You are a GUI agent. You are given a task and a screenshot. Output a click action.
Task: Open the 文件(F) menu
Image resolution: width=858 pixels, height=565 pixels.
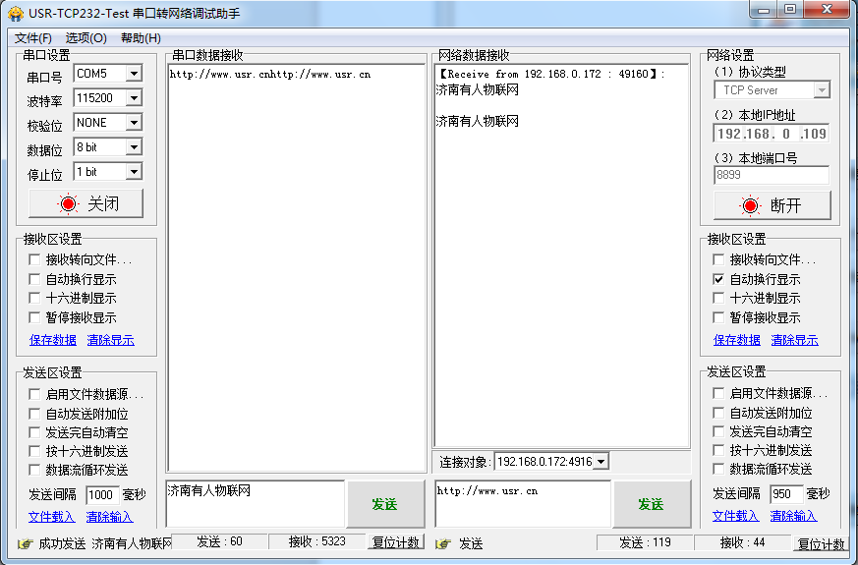pos(32,38)
